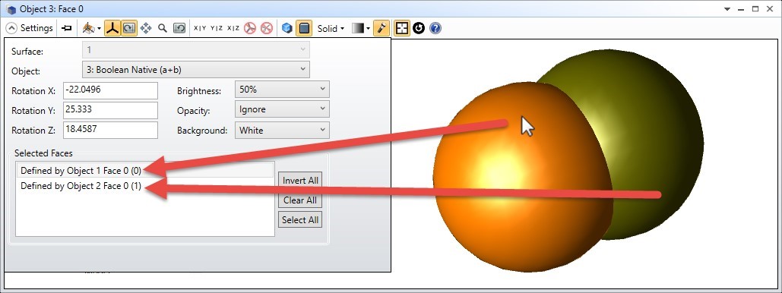Toggle the four-square grid icon
Screen dimensions: 782x293
coord(401,28)
